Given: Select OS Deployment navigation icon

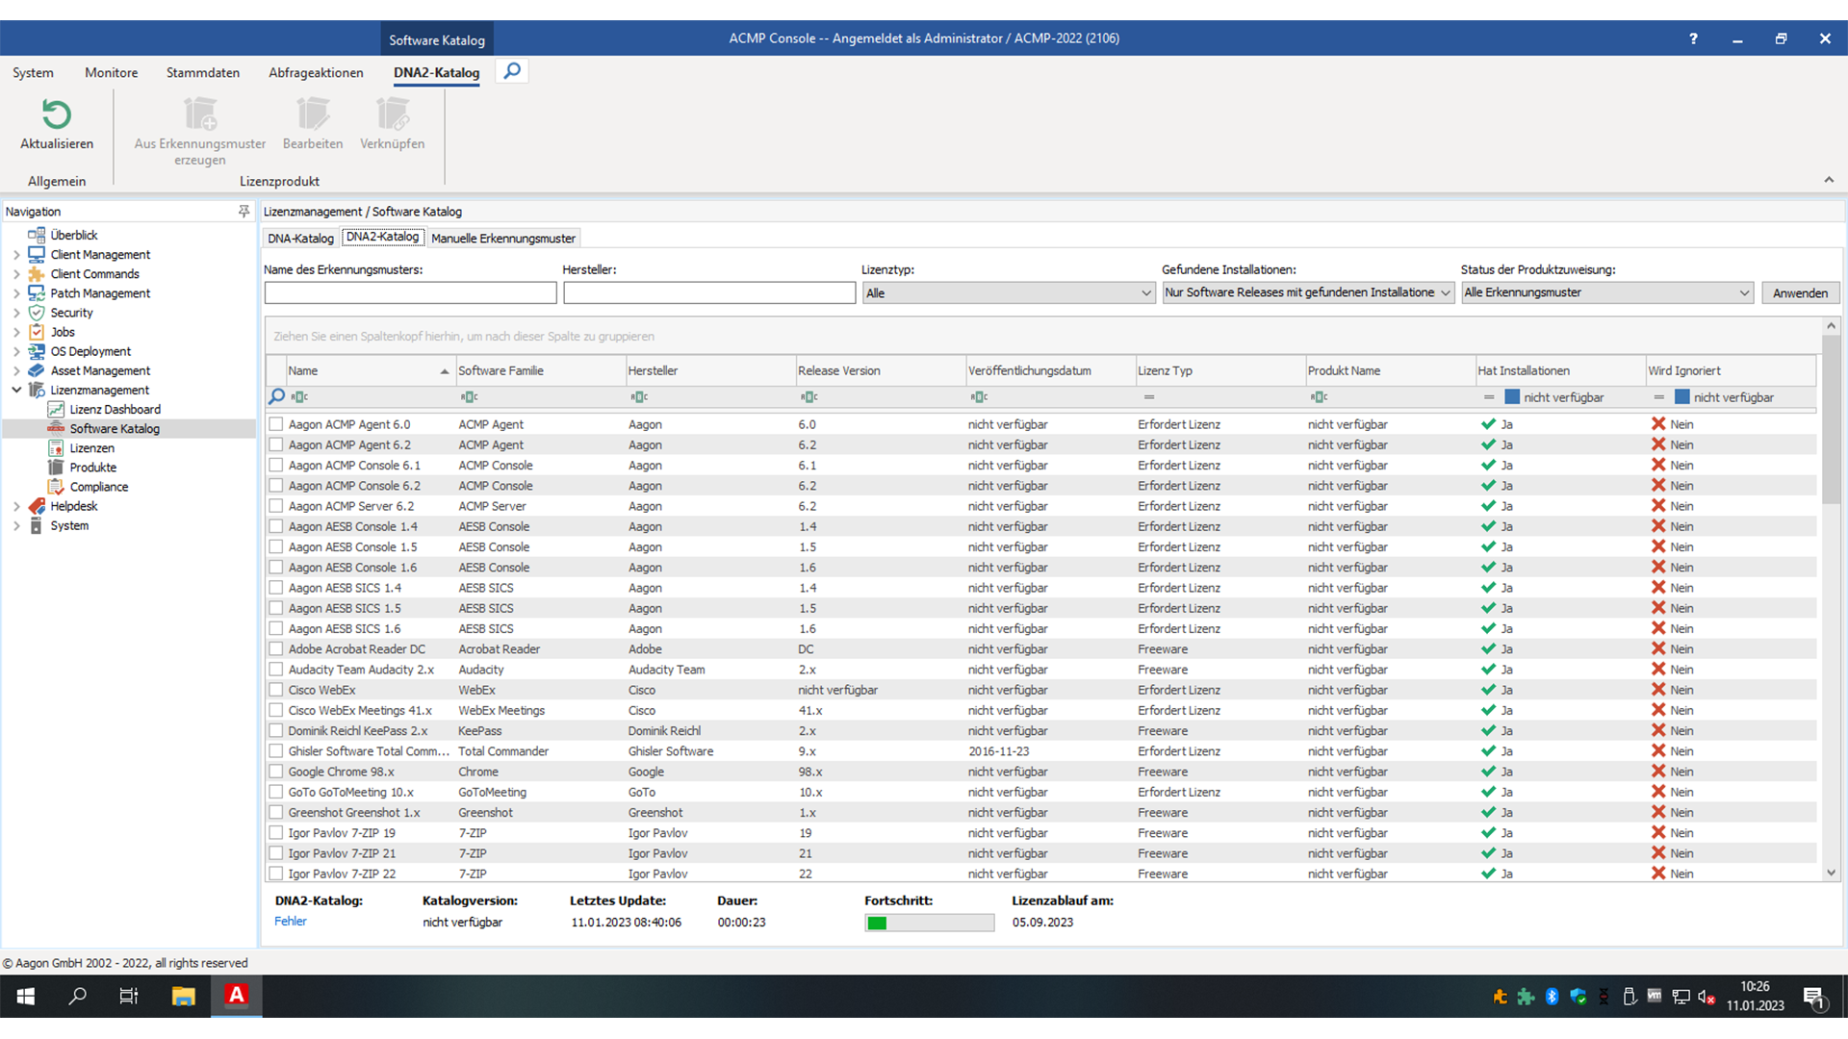Looking at the screenshot, I should 37,351.
